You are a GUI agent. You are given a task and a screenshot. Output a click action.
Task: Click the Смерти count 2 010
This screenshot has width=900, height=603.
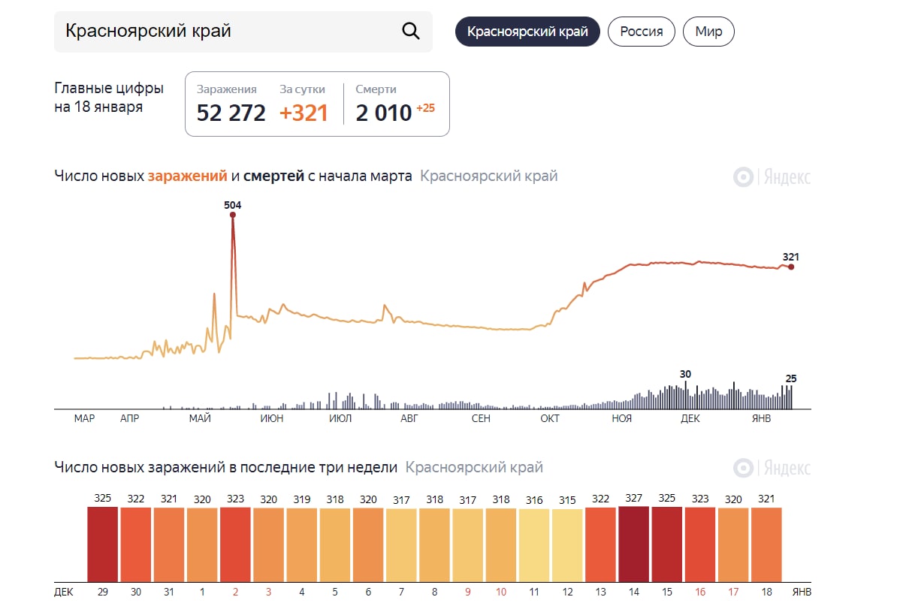coord(384,113)
